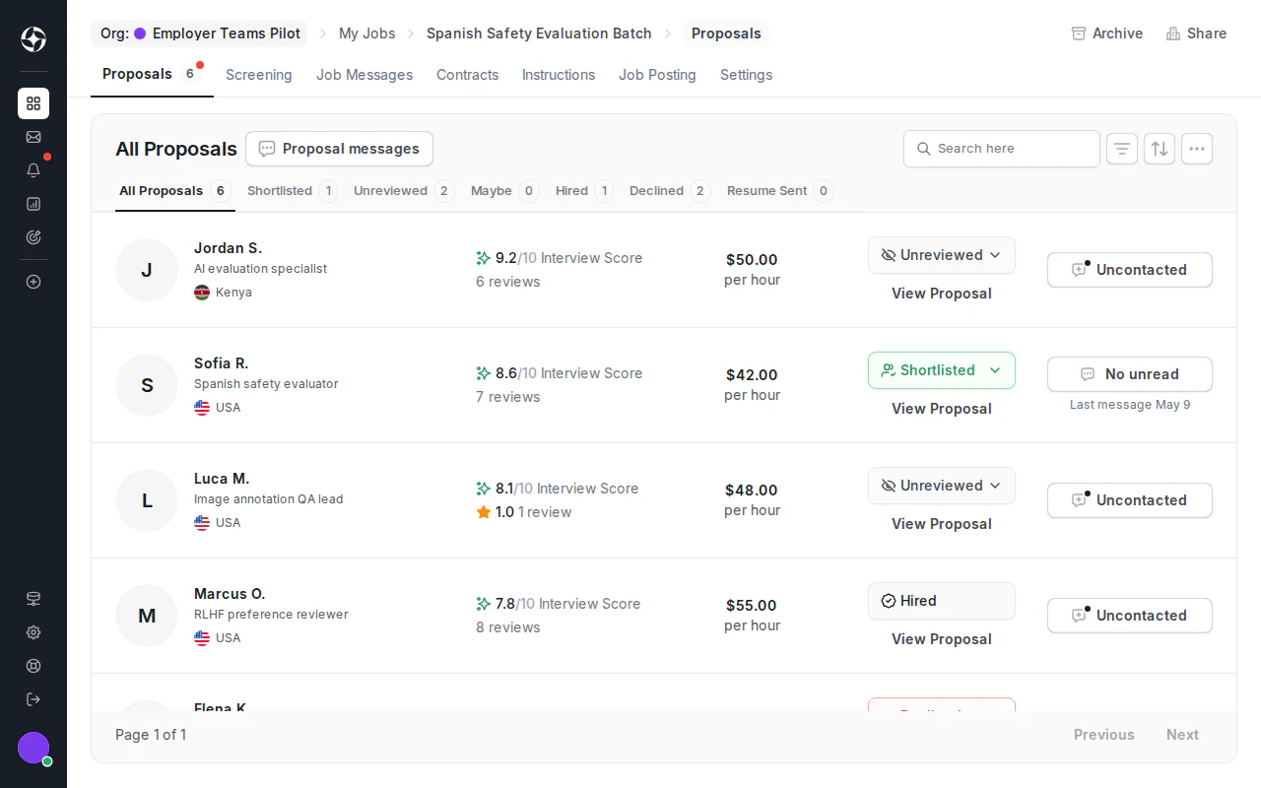Viewport: 1261px width, 788px height.
Task: Click Sofia R. candidate name
Action: (x=221, y=363)
